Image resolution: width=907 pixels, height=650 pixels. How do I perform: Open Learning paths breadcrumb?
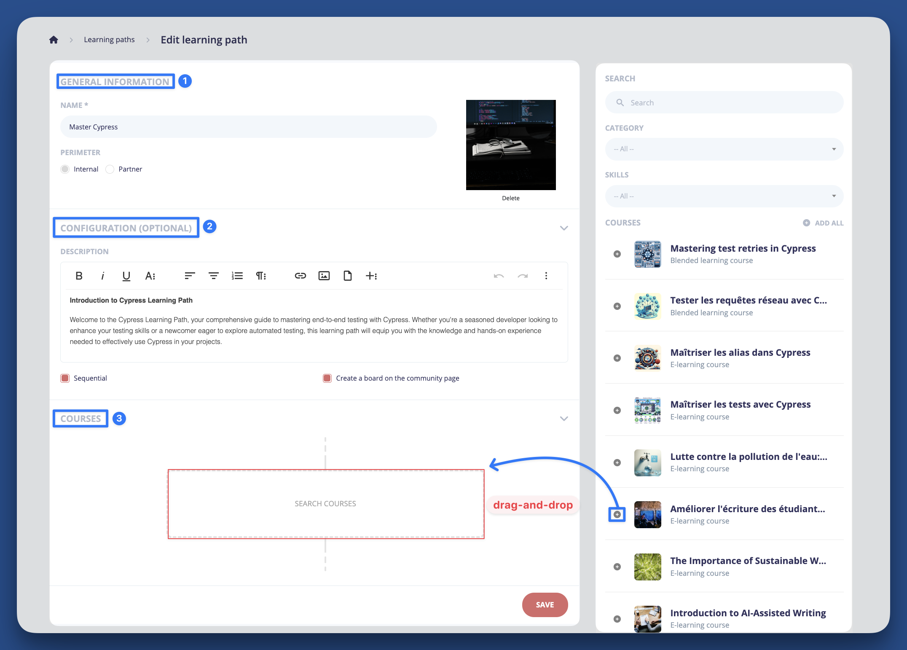pos(109,40)
